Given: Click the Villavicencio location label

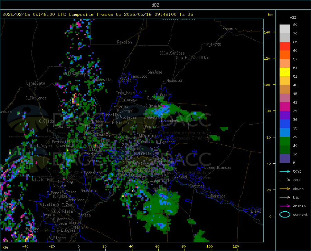Looking at the screenshot, I should click(x=77, y=74).
